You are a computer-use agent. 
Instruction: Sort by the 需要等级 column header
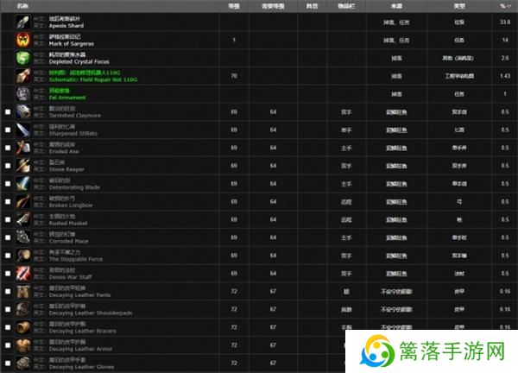pos(273,6)
